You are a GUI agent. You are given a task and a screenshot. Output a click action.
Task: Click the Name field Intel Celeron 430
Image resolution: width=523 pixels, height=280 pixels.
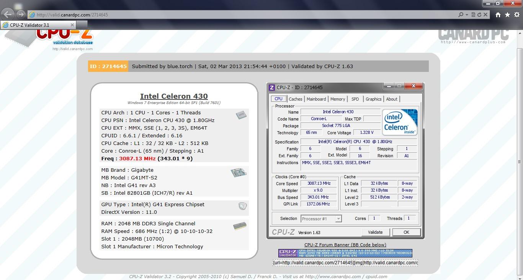click(340, 112)
